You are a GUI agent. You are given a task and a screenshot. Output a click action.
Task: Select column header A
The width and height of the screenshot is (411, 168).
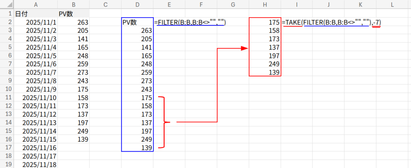pos(36,4)
